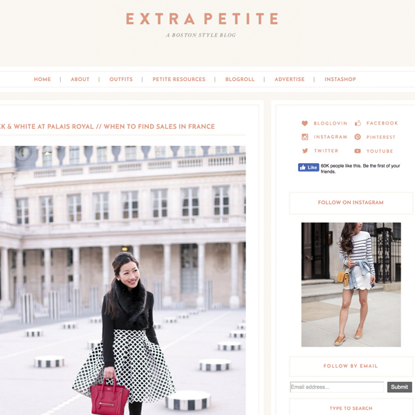Click the Palais Royal outfit photo

point(123,280)
